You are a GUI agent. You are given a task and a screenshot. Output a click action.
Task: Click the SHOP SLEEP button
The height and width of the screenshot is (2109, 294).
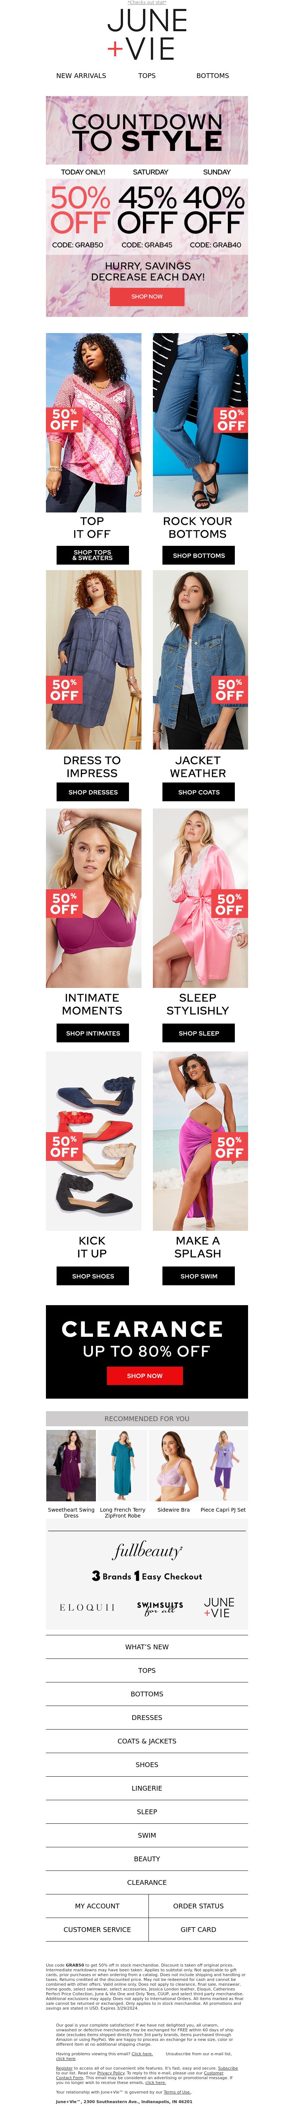(x=198, y=1033)
